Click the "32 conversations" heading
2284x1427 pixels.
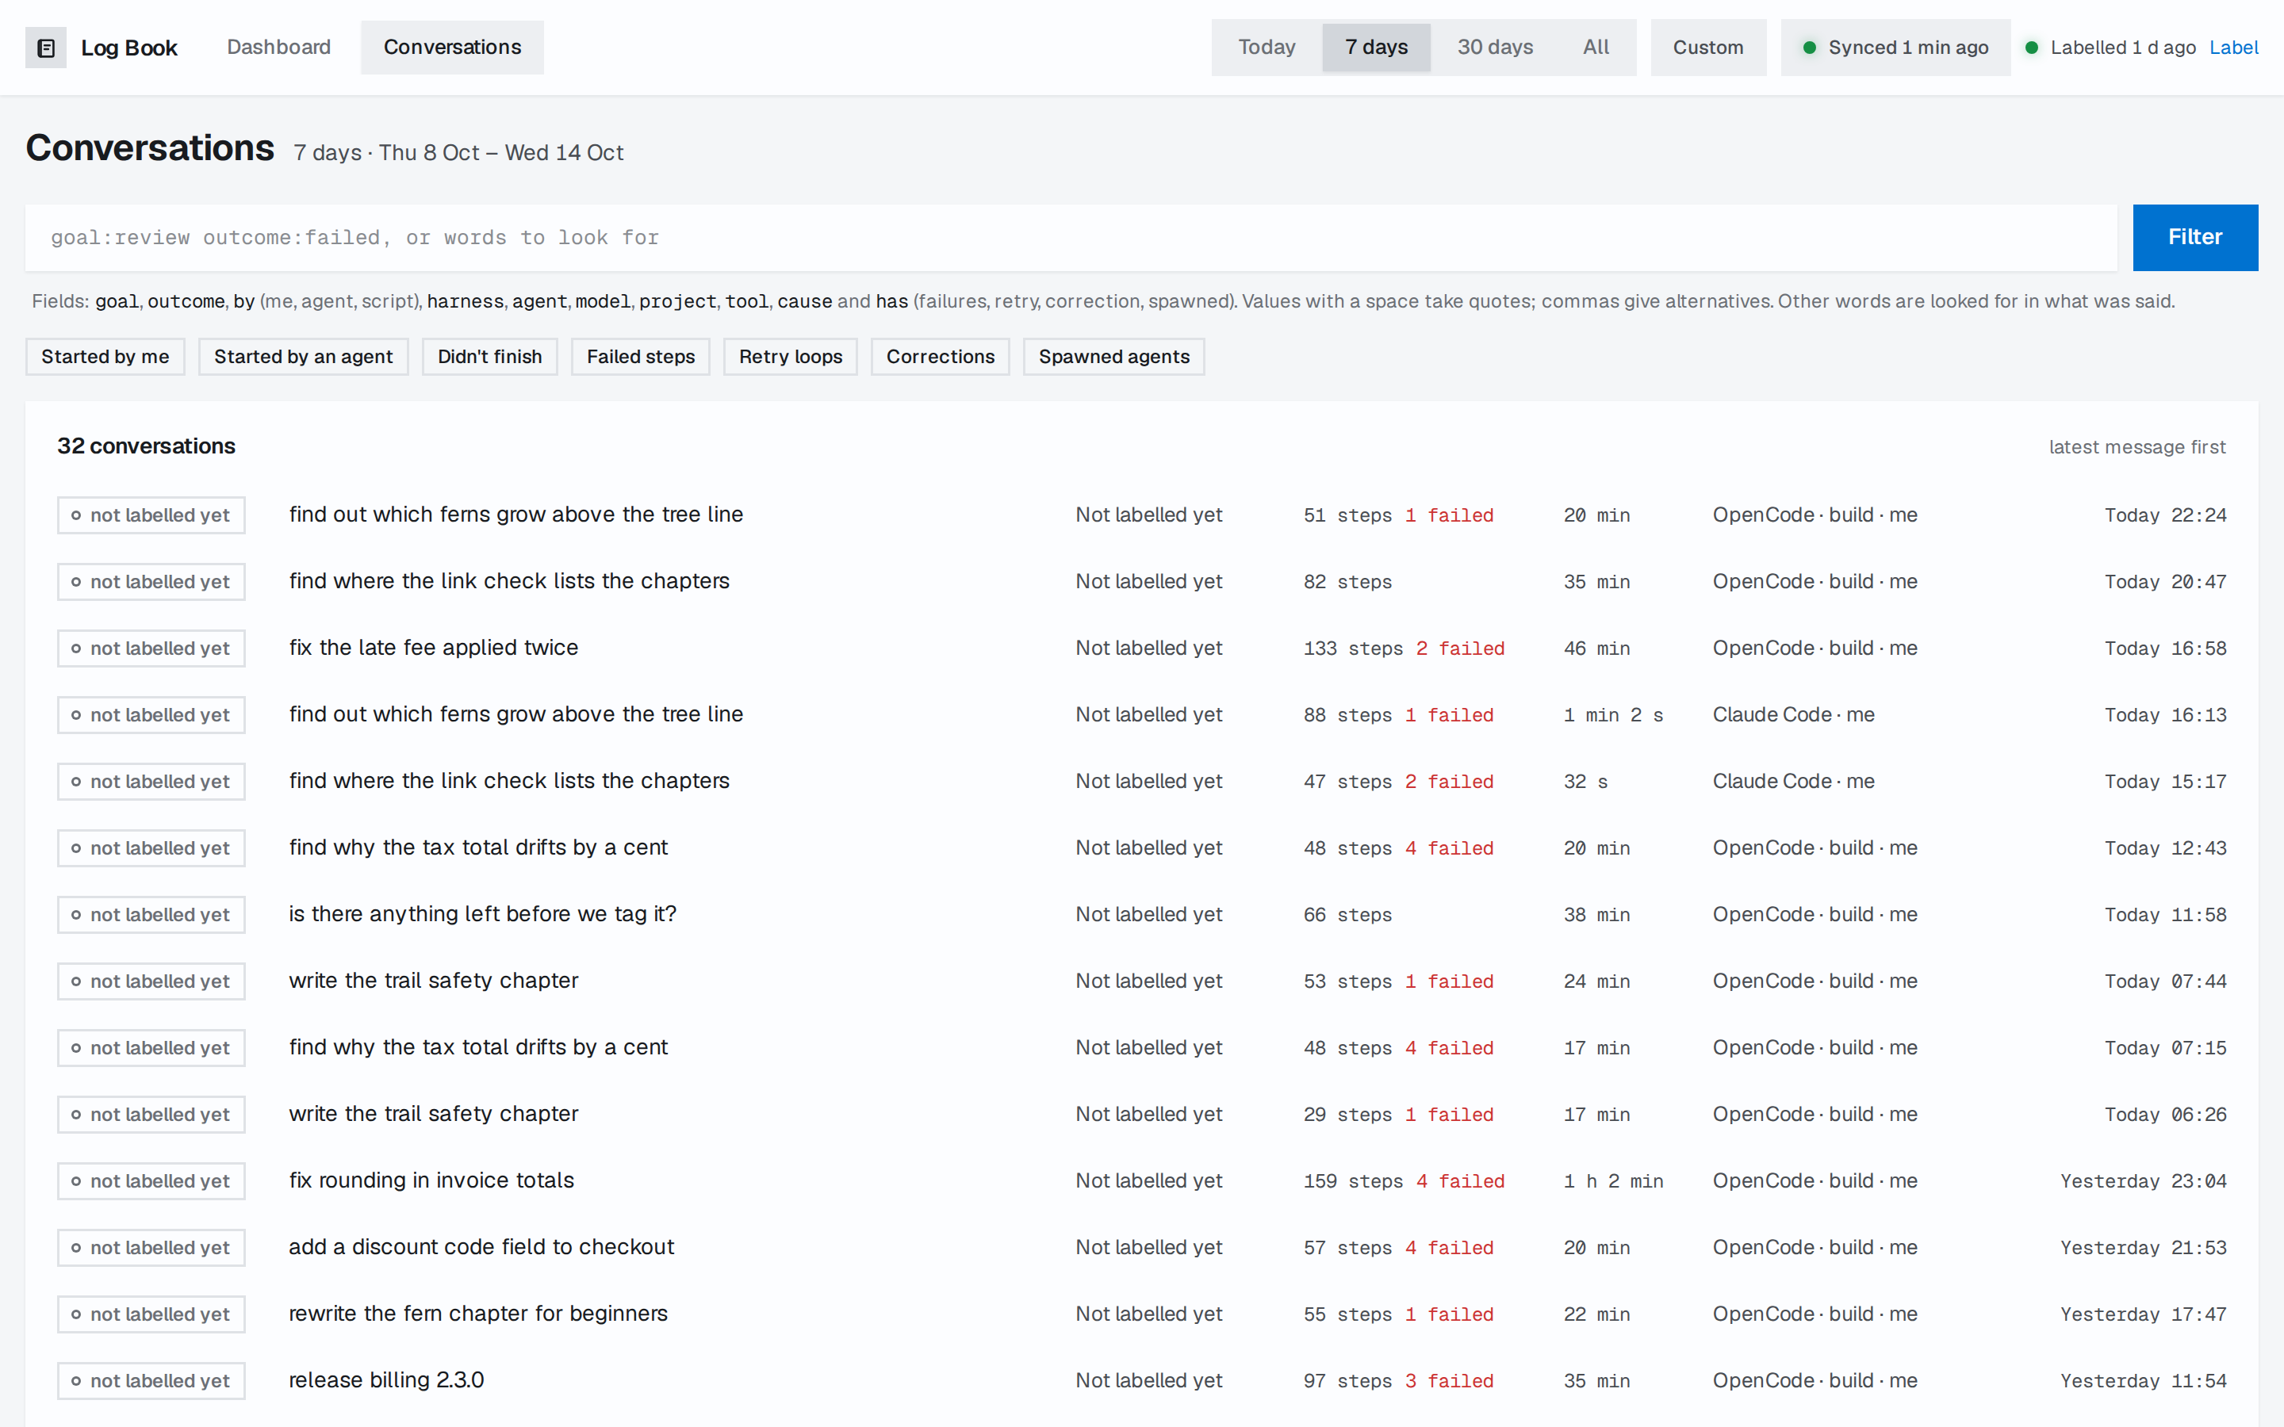pyautogui.click(x=146, y=446)
